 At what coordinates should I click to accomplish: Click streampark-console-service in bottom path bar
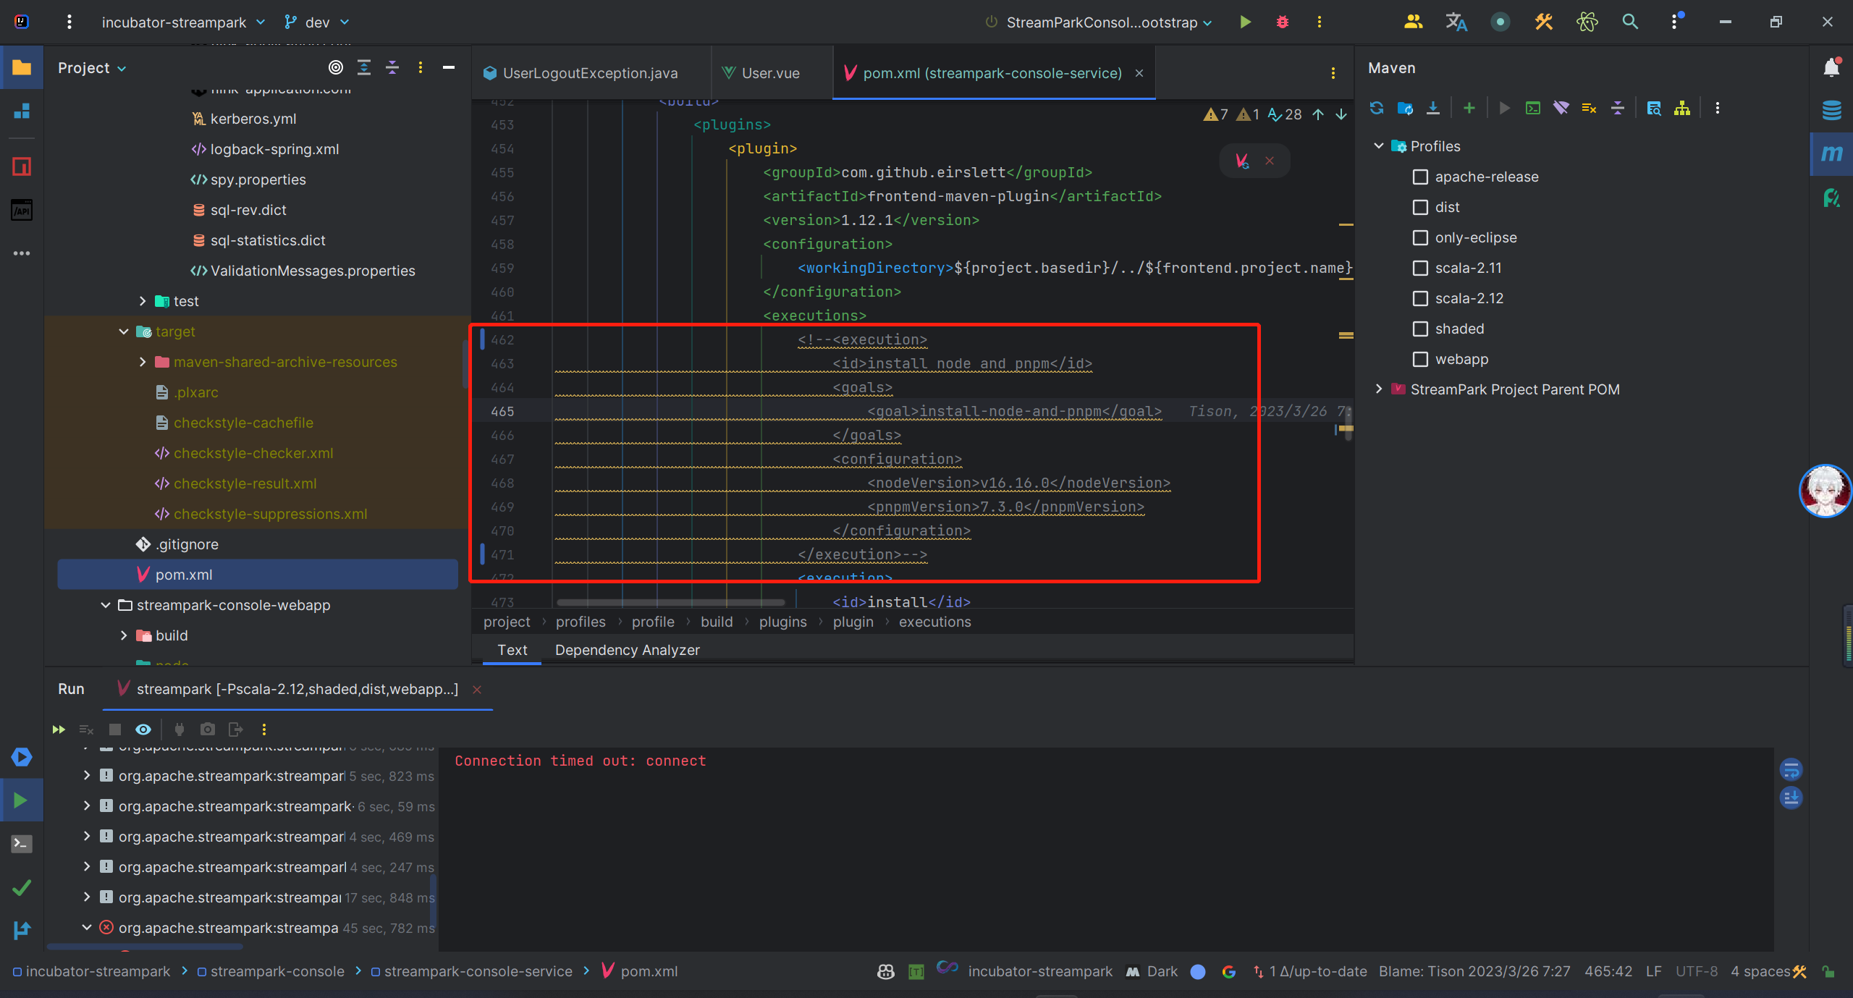tap(478, 971)
